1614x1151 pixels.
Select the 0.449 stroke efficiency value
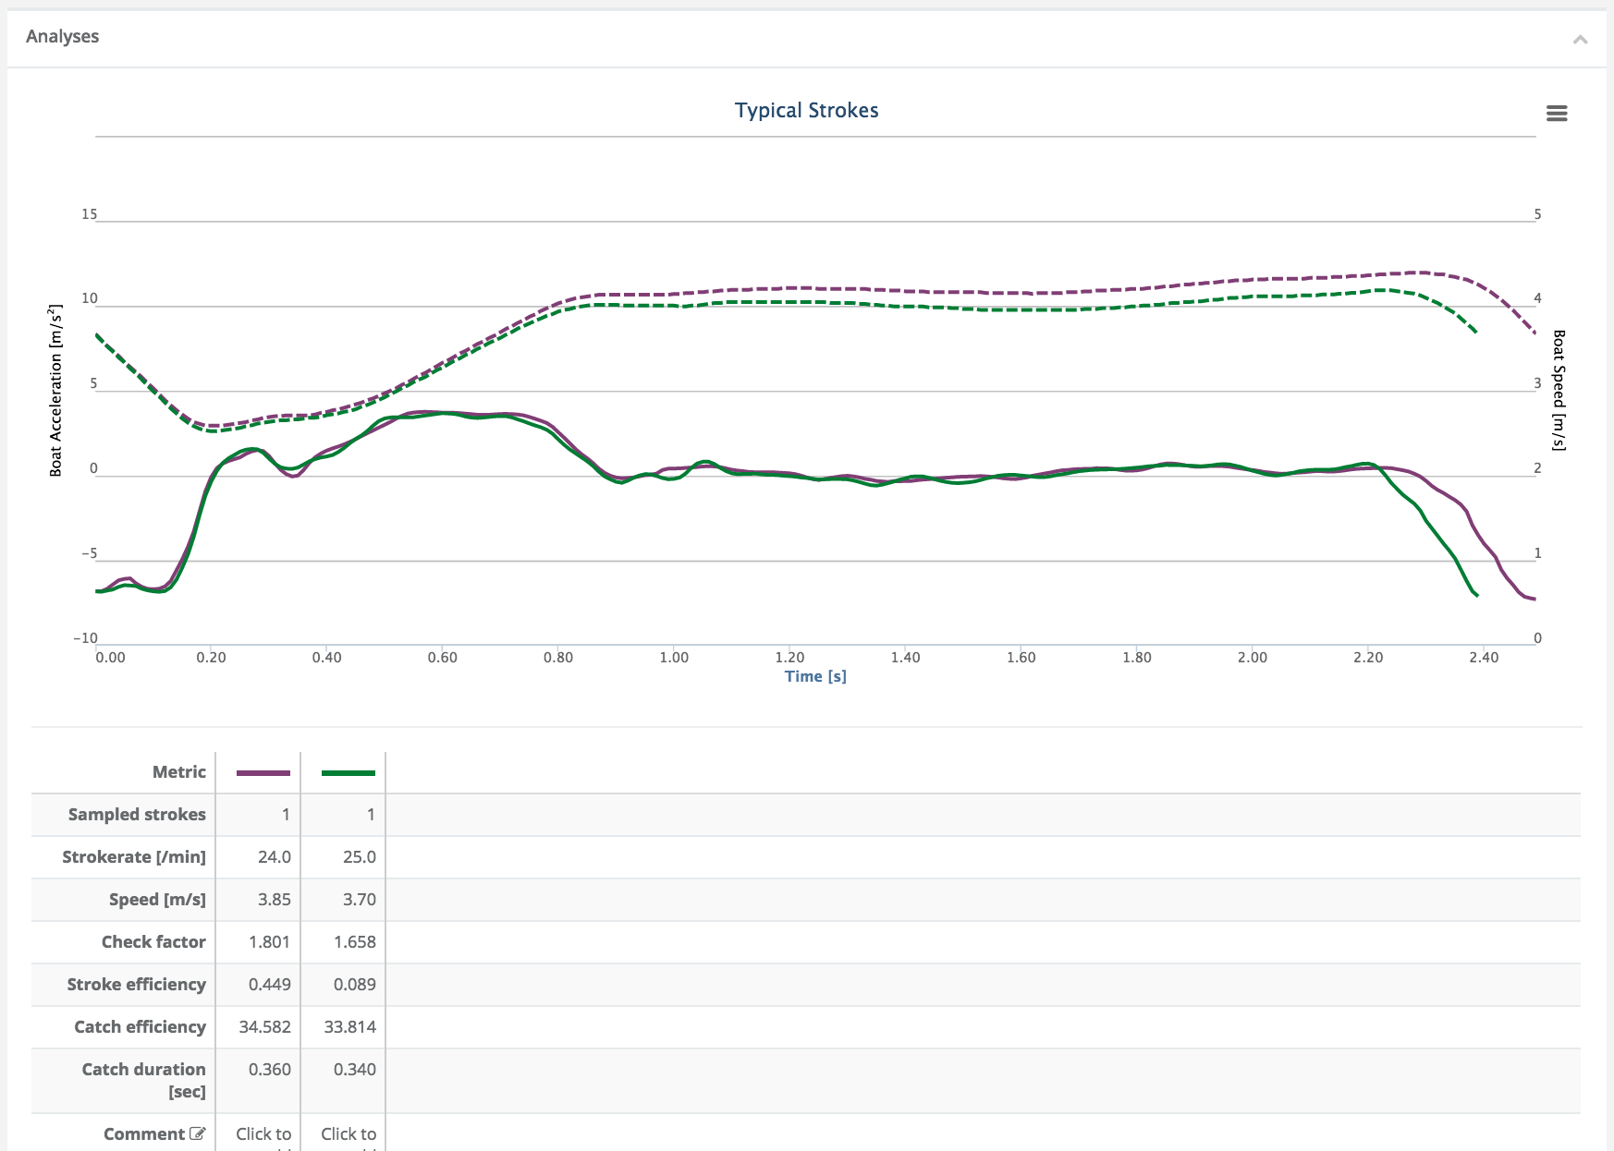pos(269,984)
